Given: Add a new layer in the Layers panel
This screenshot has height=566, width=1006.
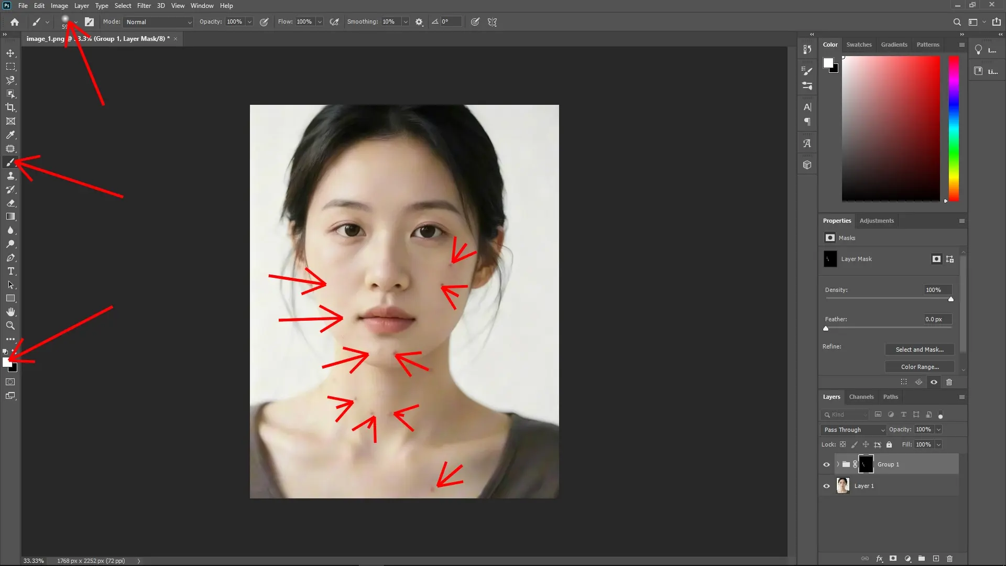Looking at the screenshot, I should (x=936, y=559).
